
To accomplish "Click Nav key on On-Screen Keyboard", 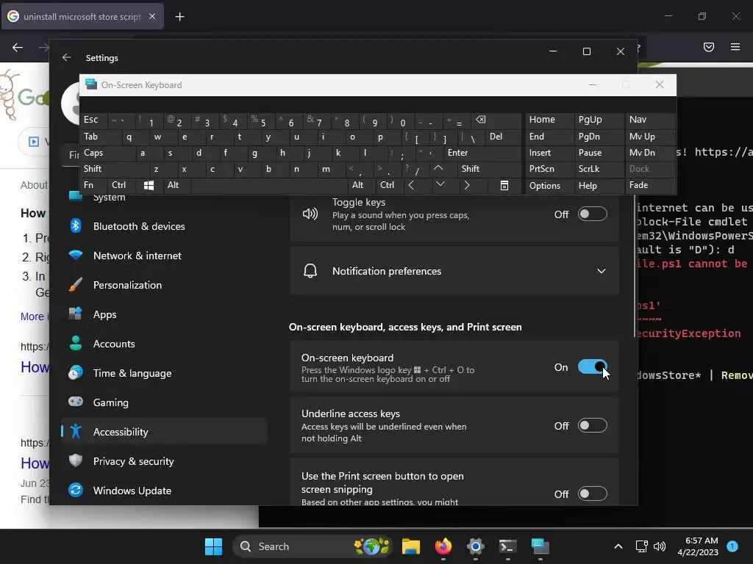I will tap(650, 120).
